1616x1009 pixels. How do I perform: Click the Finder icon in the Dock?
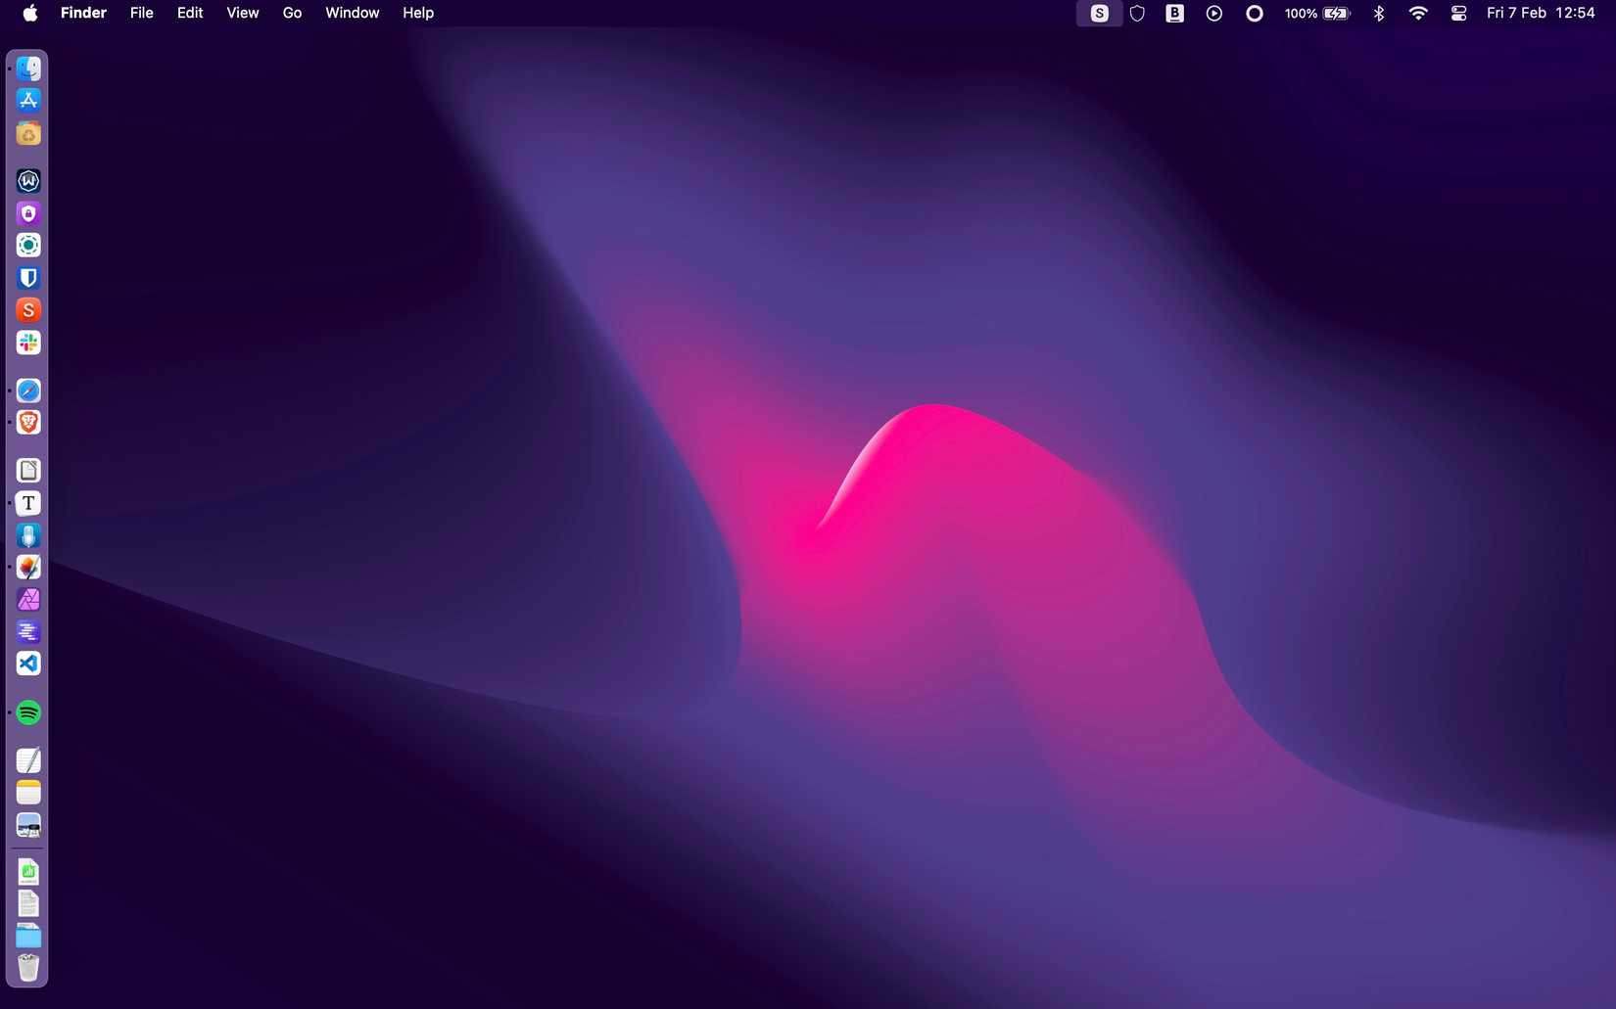(x=28, y=69)
